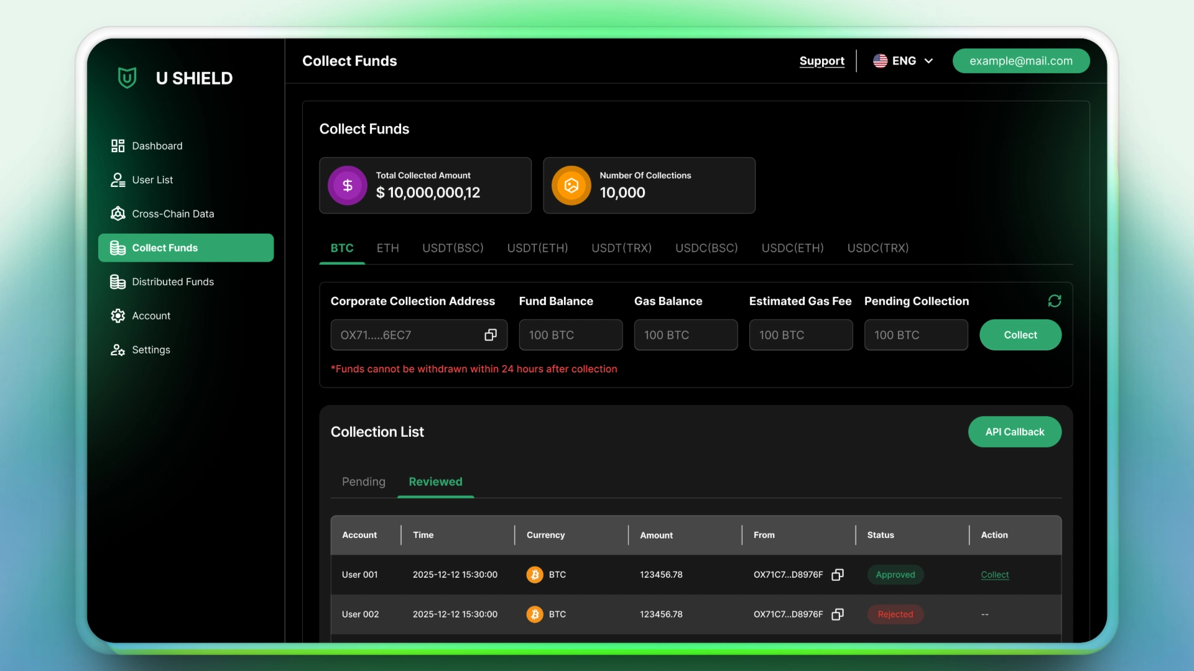Screen dimensions: 1194x671
Task: Click the API Callback button
Action: 1014,432
